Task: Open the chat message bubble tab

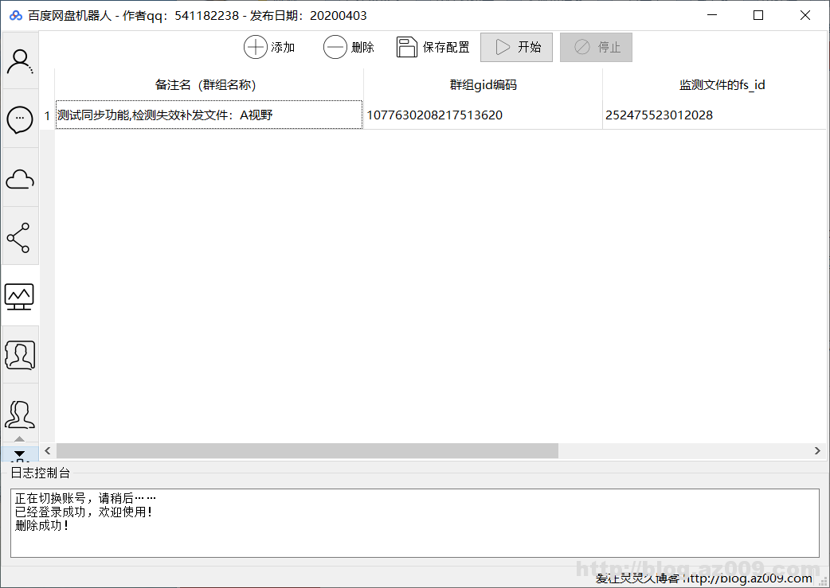Action: pyautogui.click(x=20, y=119)
